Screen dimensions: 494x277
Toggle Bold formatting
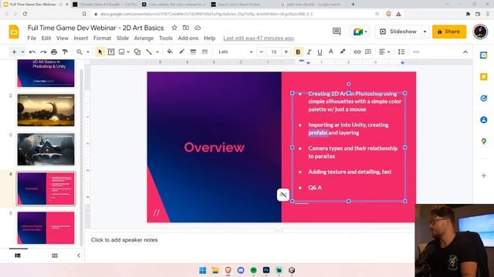(x=298, y=52)
